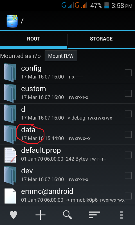Tap the plus icon to create new
Viewport: 135px width, 225px height.
40,215
